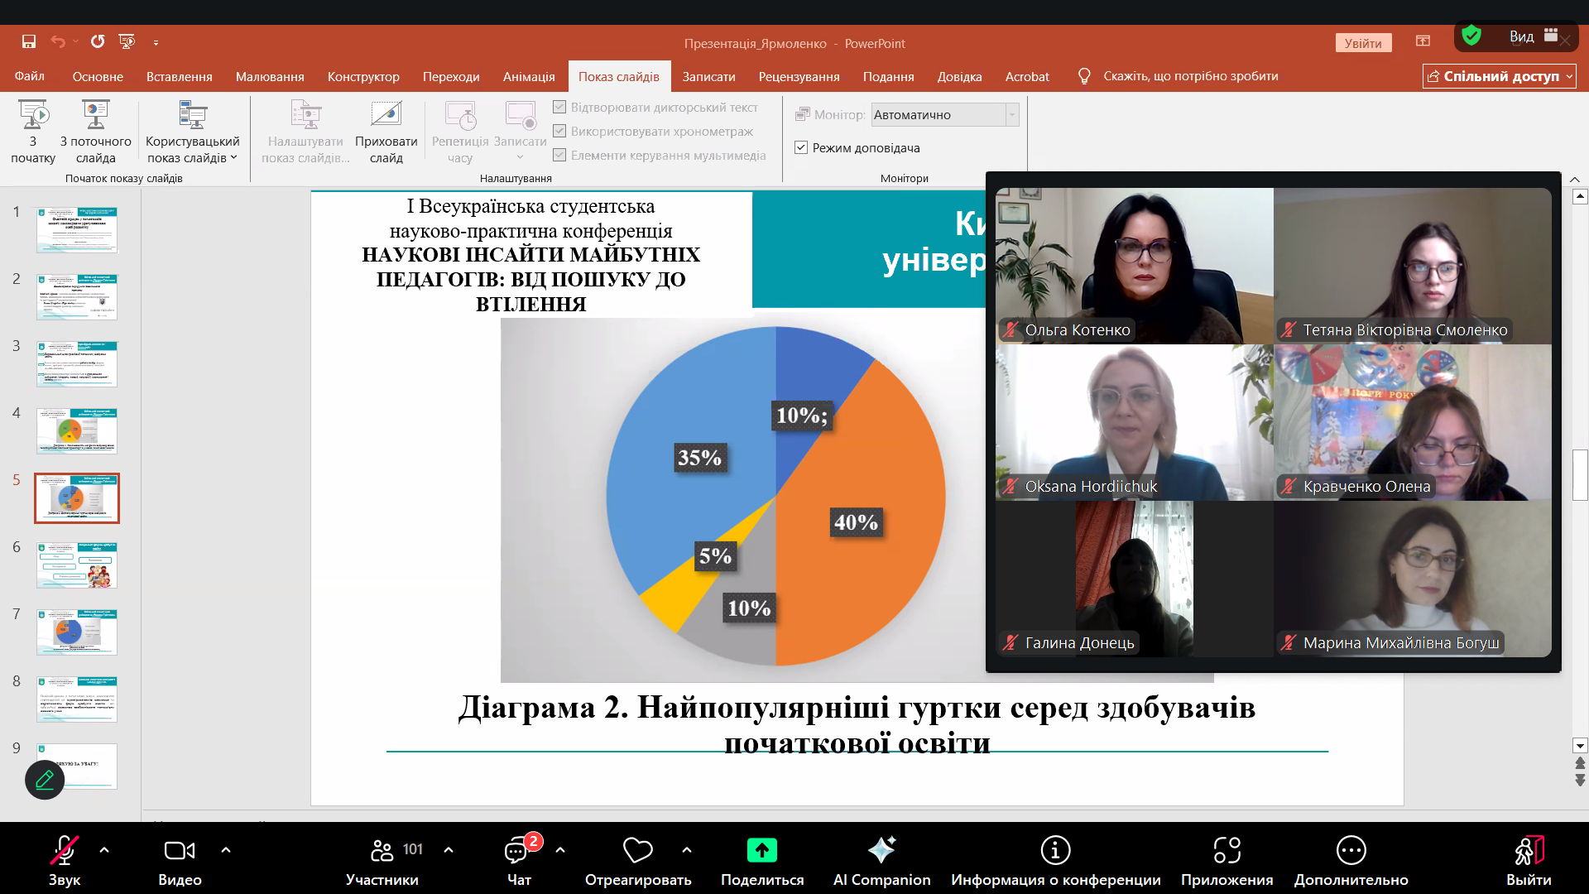Open Приложения apps icon
Viewport: 1589px width, 894px height.
1227,850
